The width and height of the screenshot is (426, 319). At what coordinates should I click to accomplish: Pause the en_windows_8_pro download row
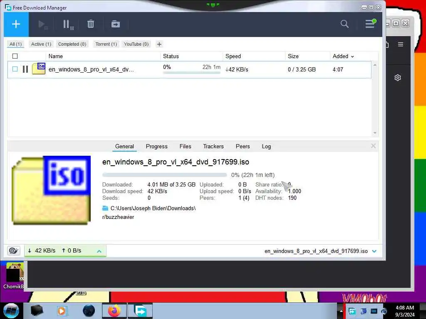[25, 69]
